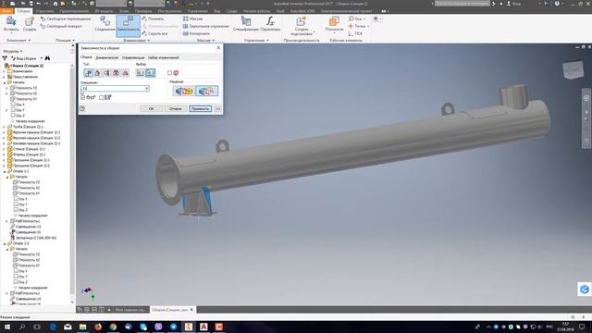
Task: Select the Angle constraint type icon
Action: (x=97, y=73)
